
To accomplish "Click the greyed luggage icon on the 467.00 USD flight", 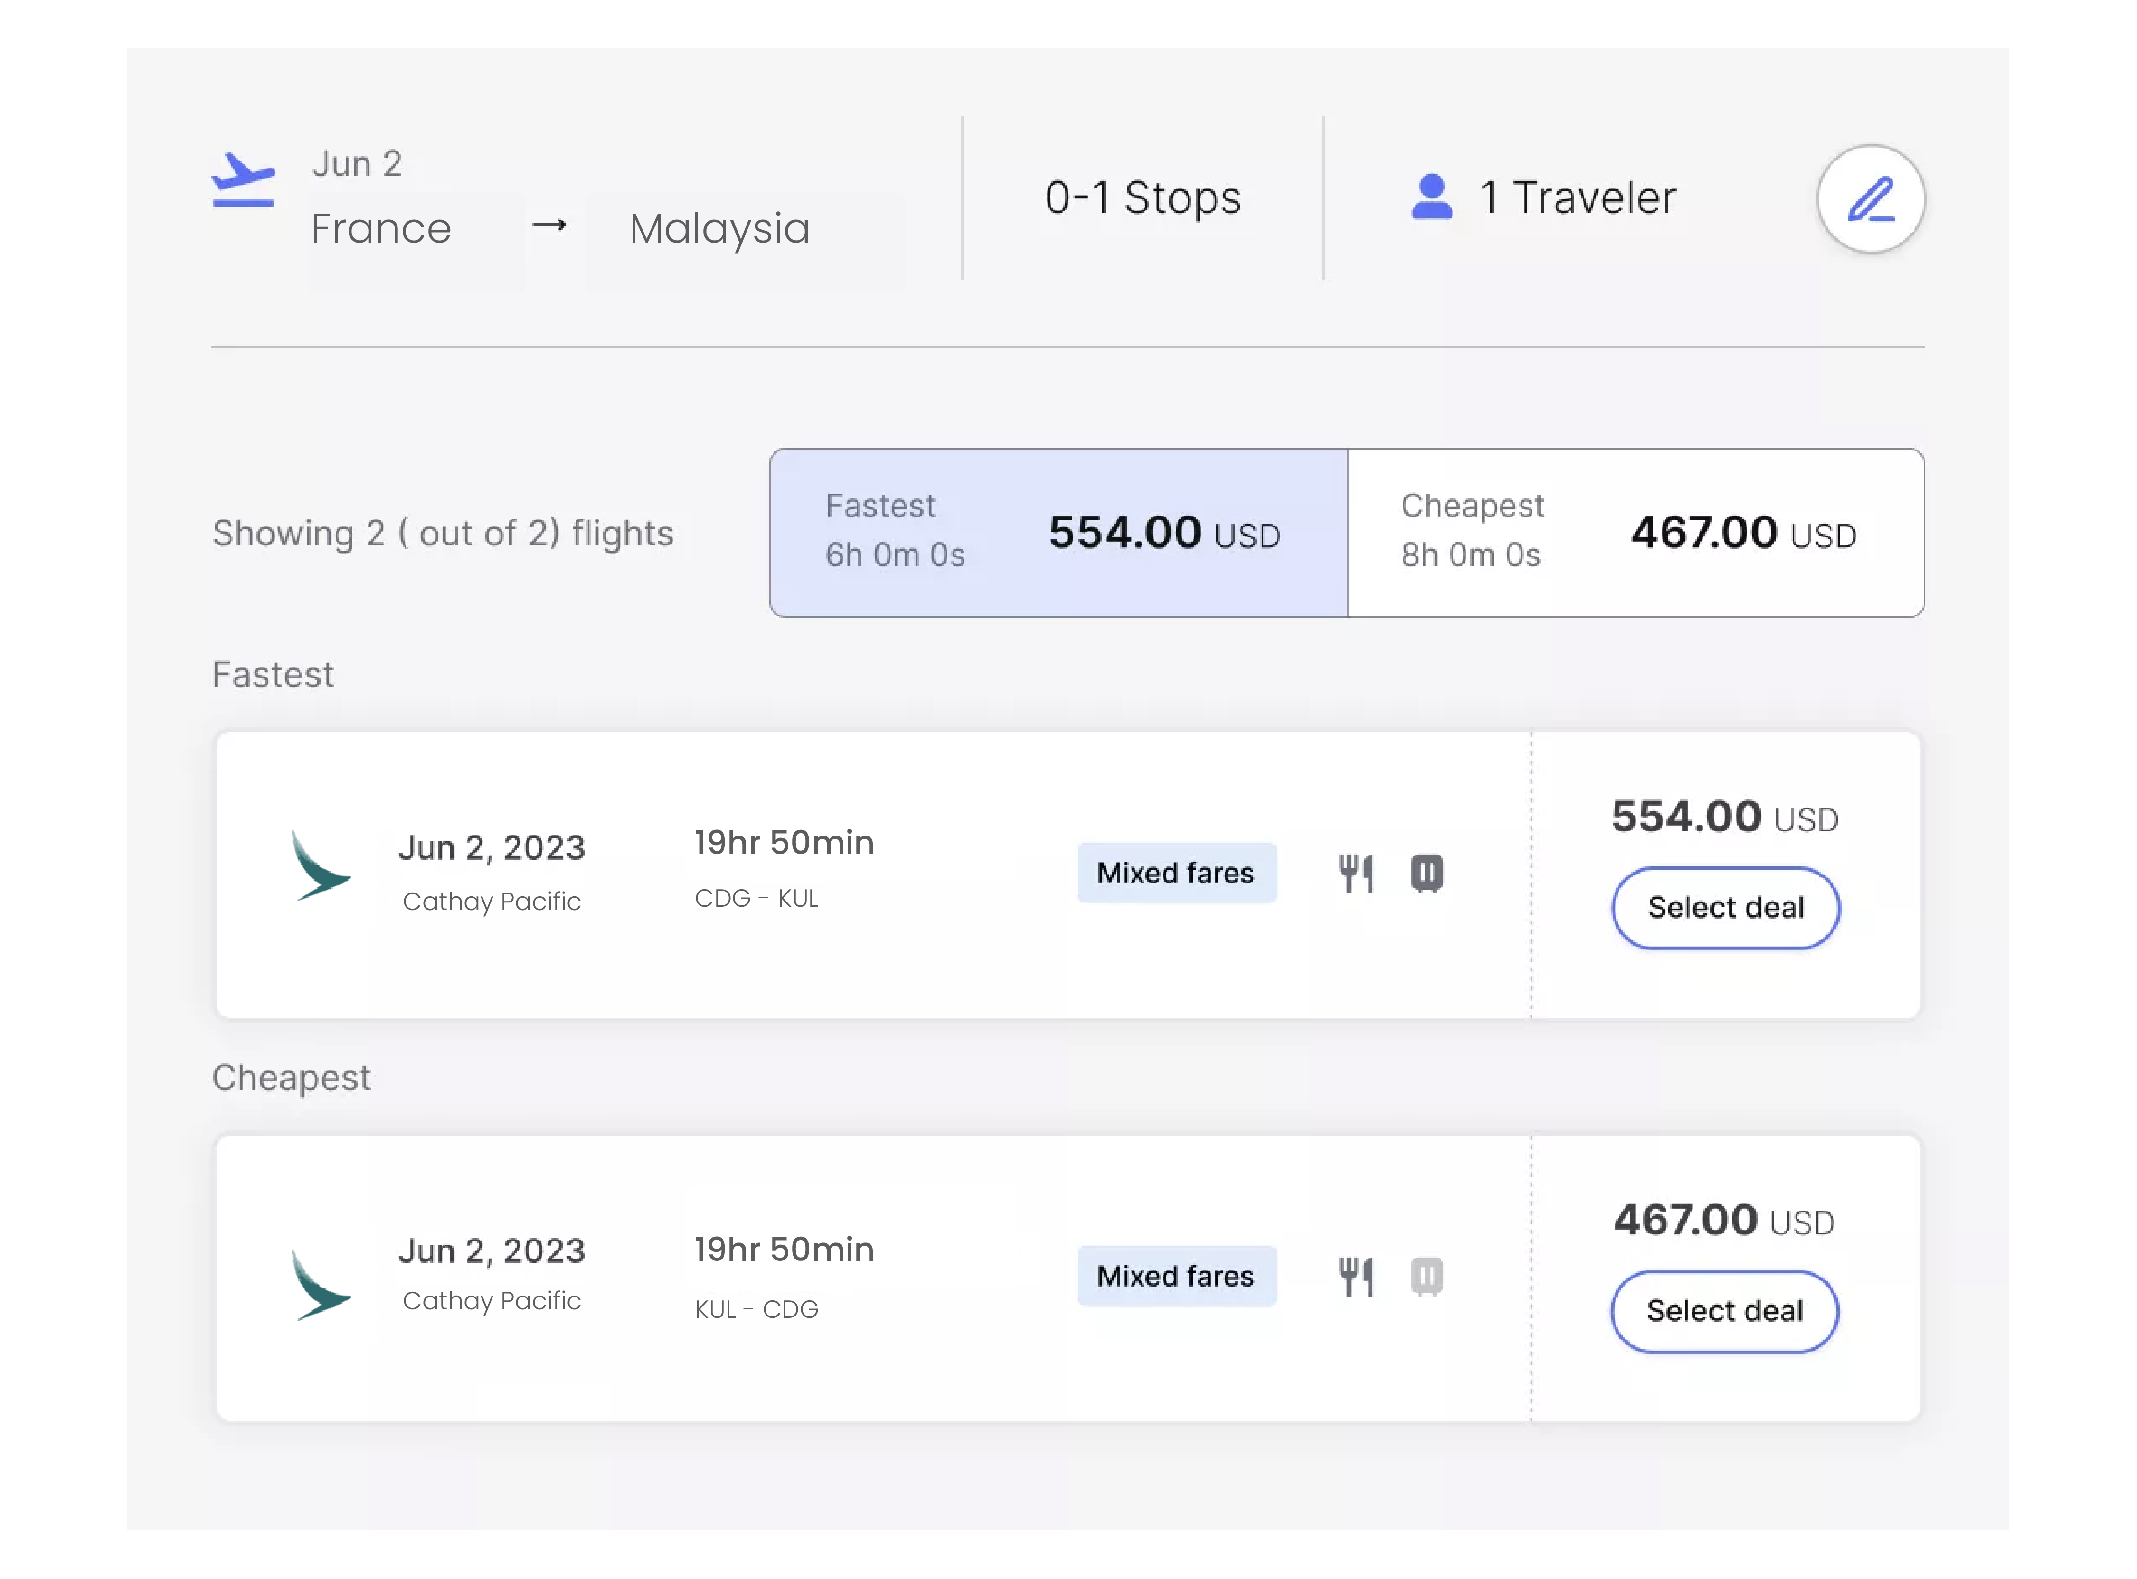I will tap(1427, 1277).
